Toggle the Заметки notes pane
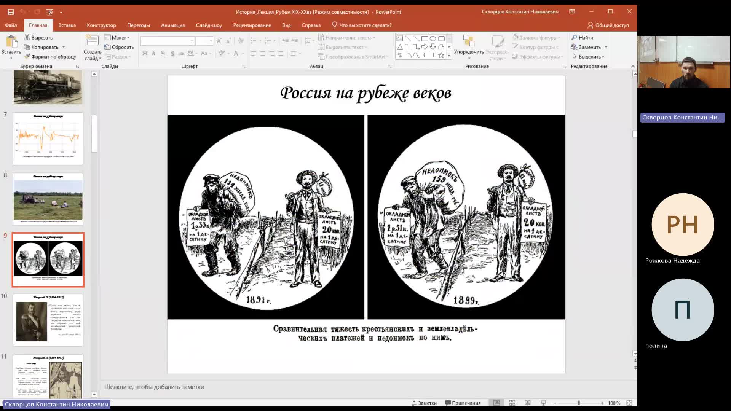 pyautogui.click(x=424, y=403)
